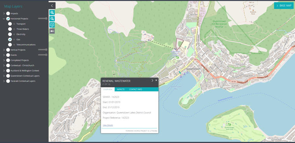Switch to the Contact Info tab
The image size is (295, 143).
(x=136, y=90)
